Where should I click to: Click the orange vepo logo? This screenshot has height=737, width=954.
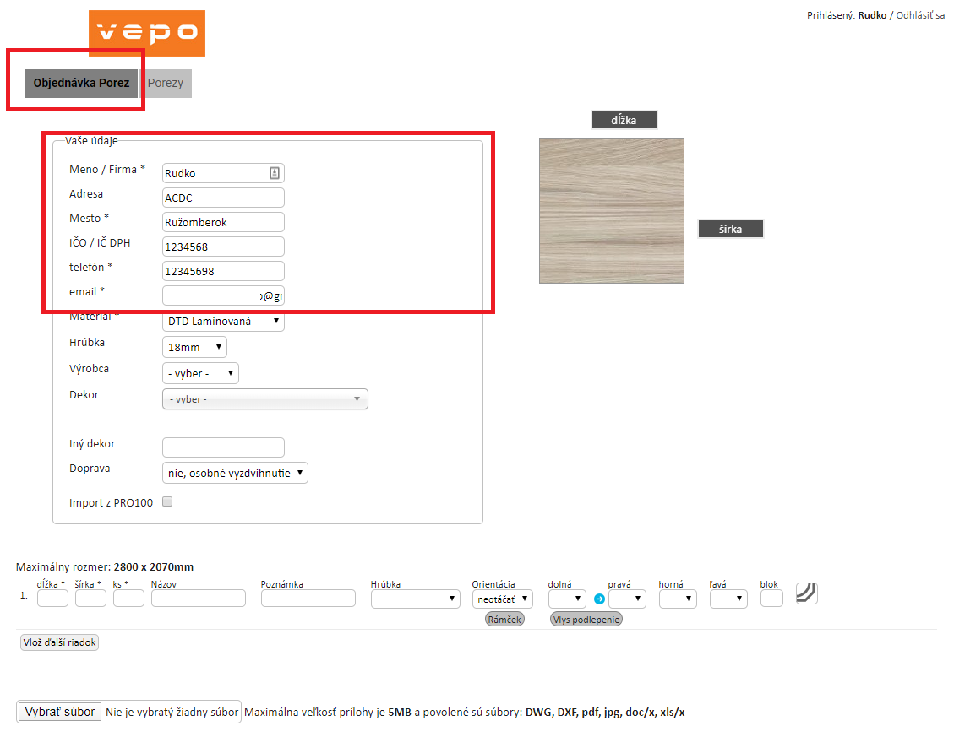[x=147, y=33]
